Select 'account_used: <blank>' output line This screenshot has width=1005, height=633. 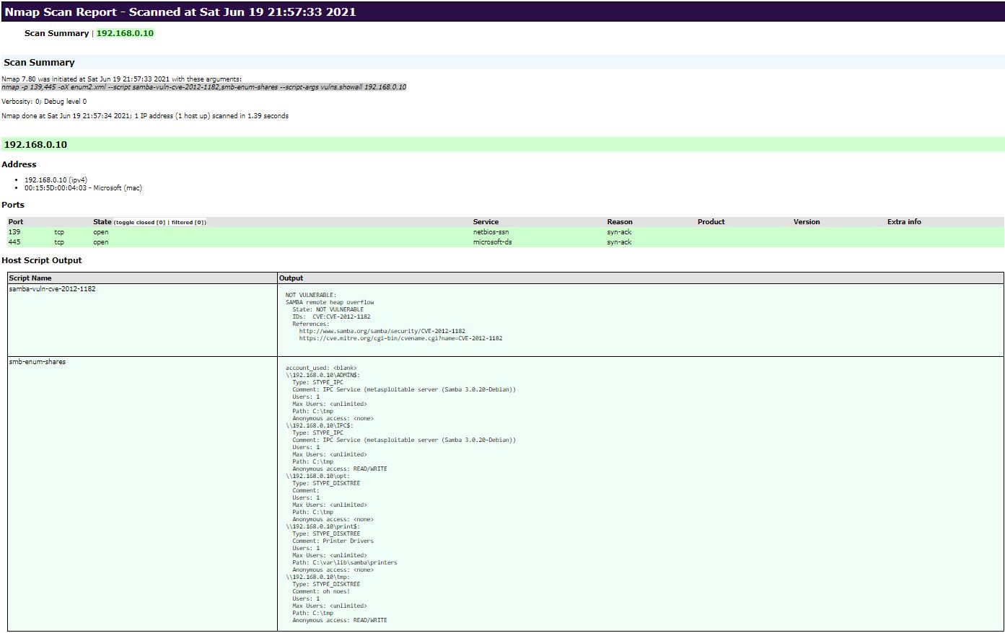[x=321, y=368]
